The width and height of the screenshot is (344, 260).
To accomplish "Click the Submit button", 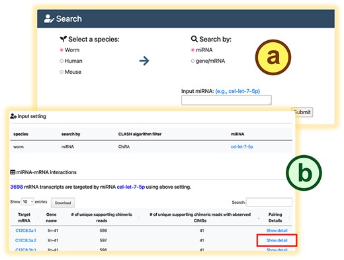I will coord(302,112).
